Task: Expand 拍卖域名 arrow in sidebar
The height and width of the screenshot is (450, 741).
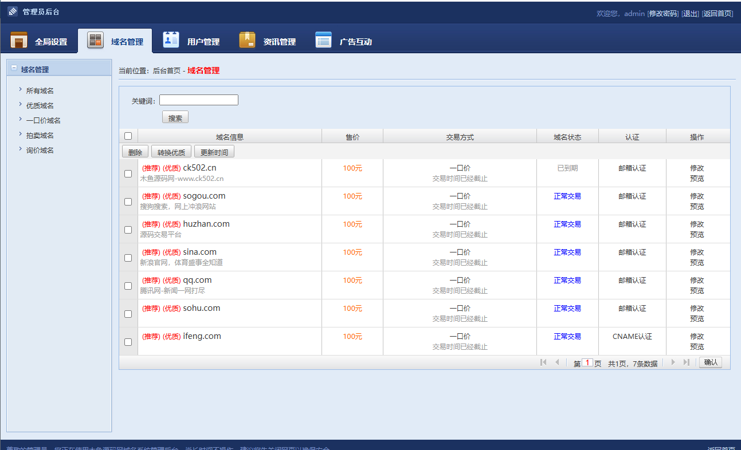Action: coord(20,135)
